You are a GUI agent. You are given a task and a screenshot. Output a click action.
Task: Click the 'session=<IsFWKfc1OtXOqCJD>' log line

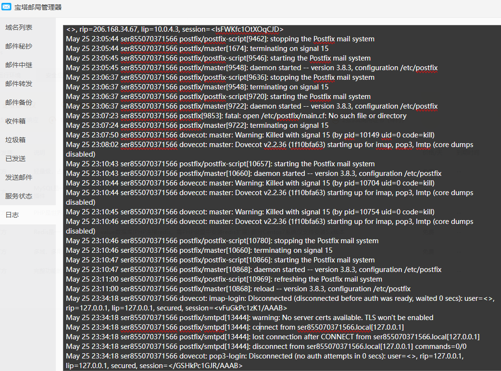pos(175,29)
